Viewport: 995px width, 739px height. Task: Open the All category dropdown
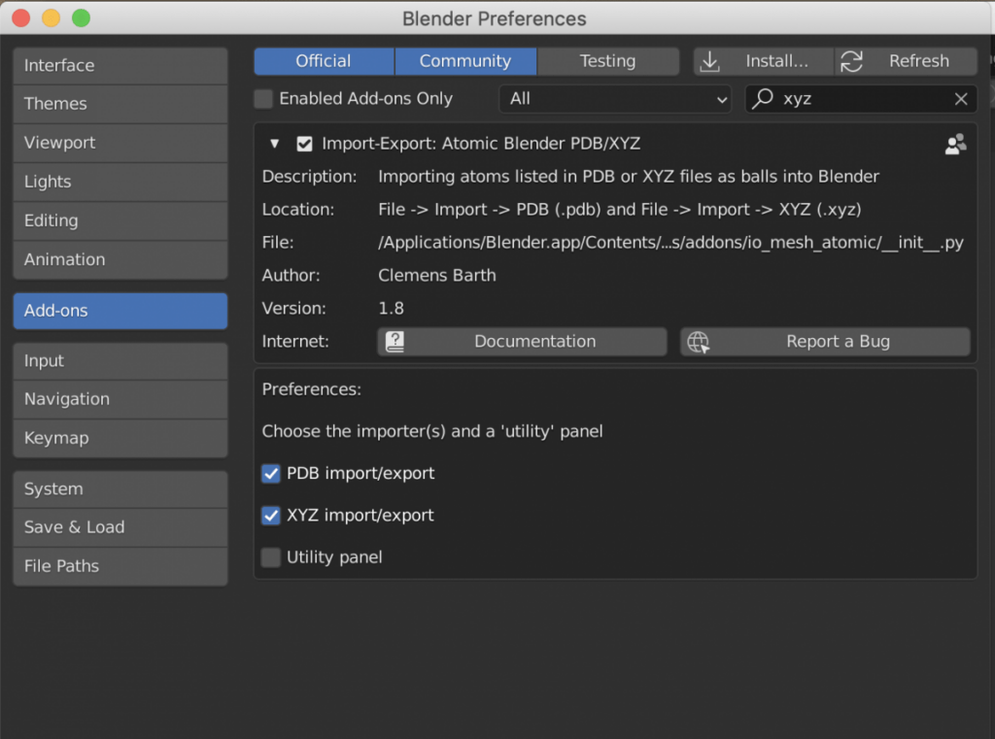click(x=615, y=99)
